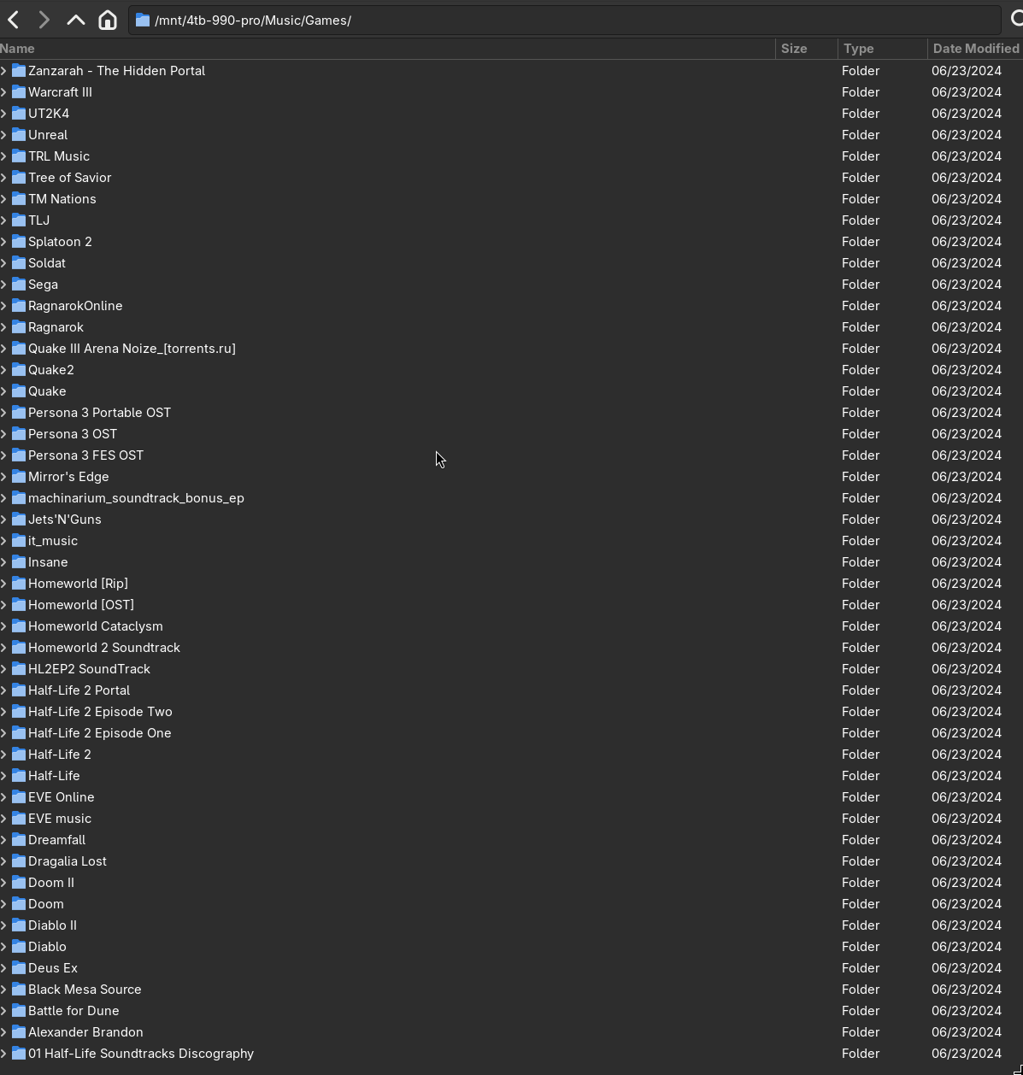This screenshot has width=1023, height=1075.
Task: Click the Diablo folder icon
Action: click(x=18, y=947)
